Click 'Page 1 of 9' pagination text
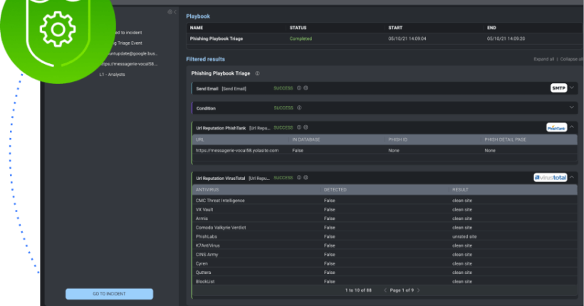584x306 pixels. (x=402, y=290)
